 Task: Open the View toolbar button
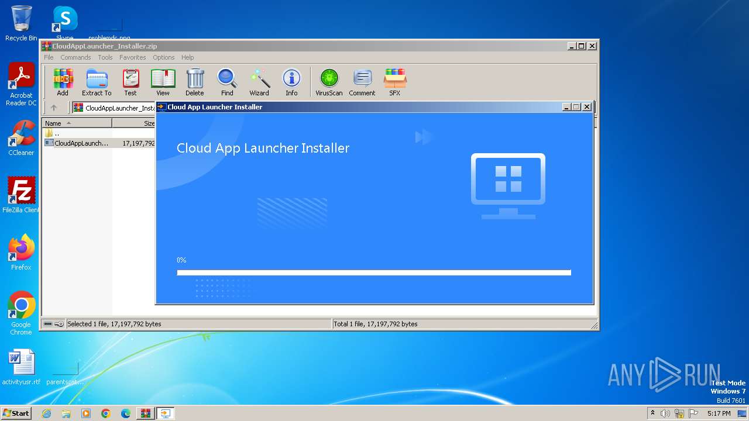click(x=163, y=82)
